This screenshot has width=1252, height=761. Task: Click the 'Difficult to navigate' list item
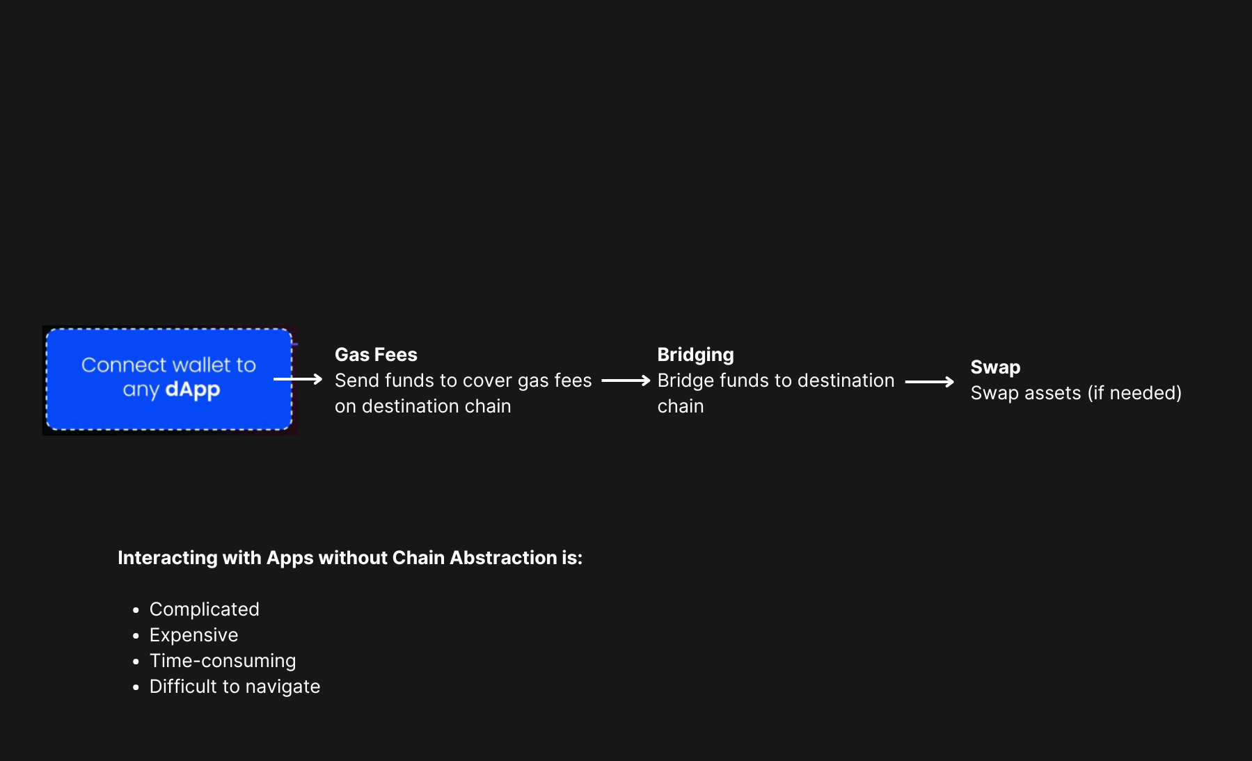coord(235,687)
